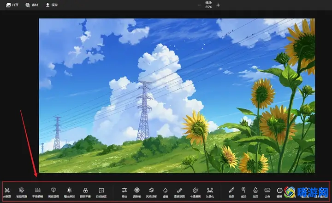332x203 pixels.
Task: Select the 素描草图 sketch tool
Action: [179, 192]
